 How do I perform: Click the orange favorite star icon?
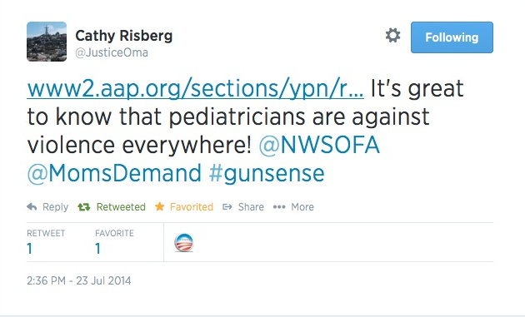click(159, 206)
